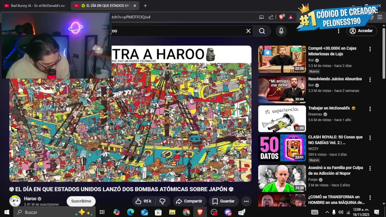386x217 pixels.
Task: Subscribe with the Suscribirse button
Action: [x=81, y=201]
